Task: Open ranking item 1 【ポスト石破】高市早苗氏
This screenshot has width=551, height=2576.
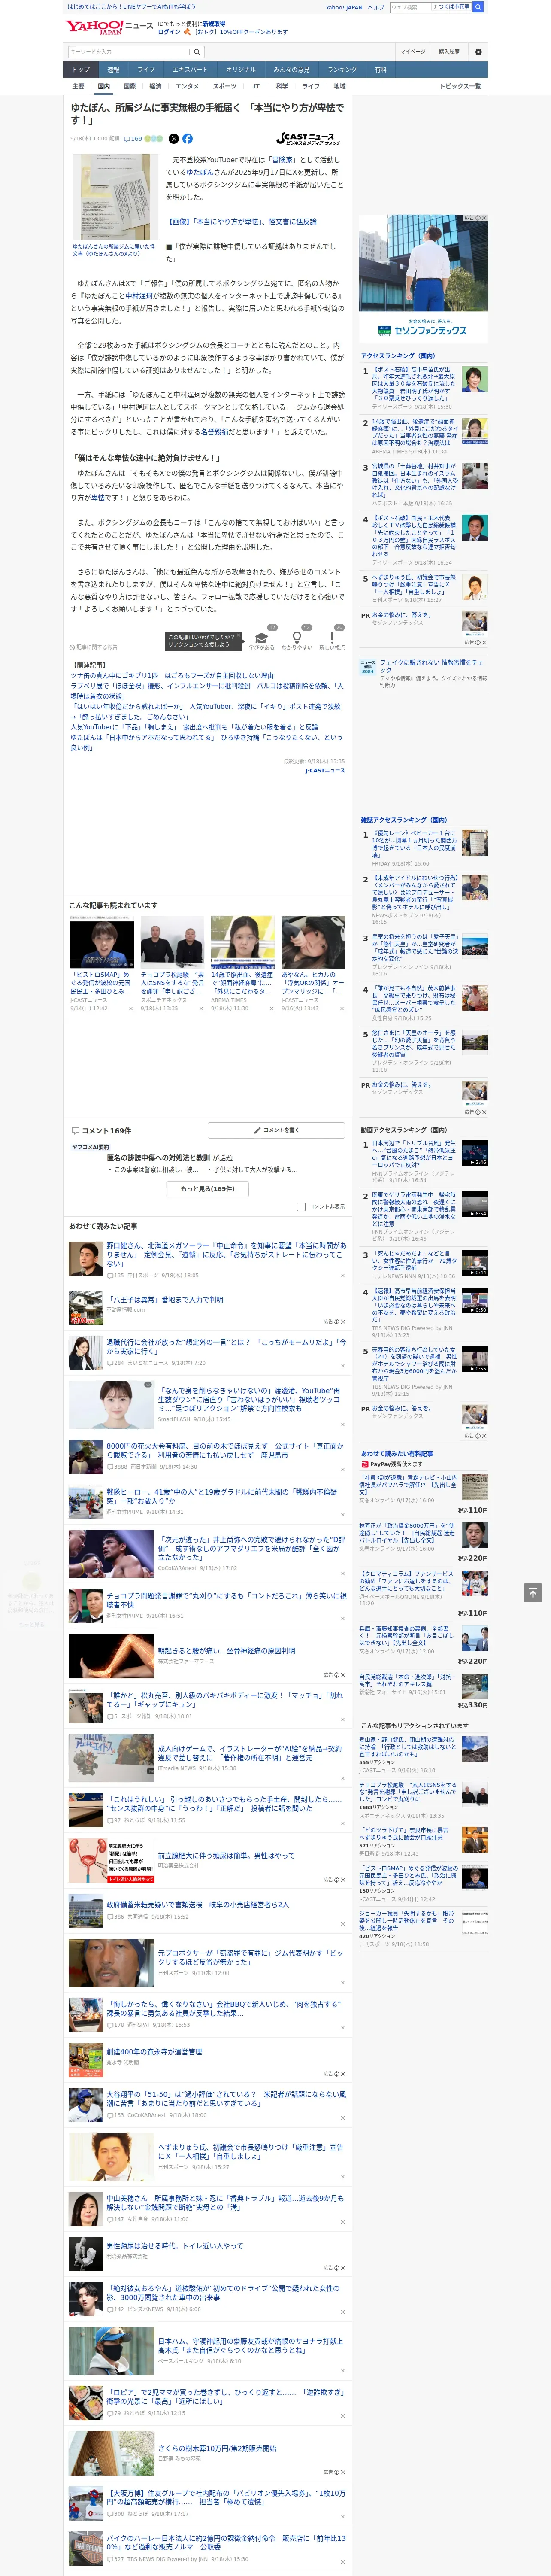Action: tap(415, 384)
